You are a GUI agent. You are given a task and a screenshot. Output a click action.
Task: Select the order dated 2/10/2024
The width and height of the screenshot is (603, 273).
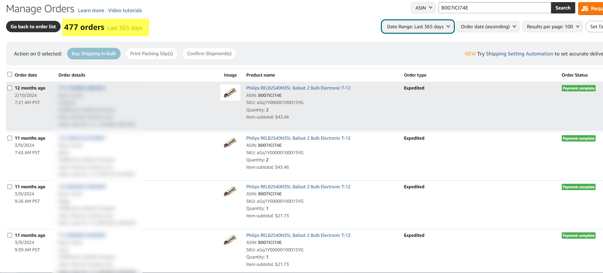[10, 88]
